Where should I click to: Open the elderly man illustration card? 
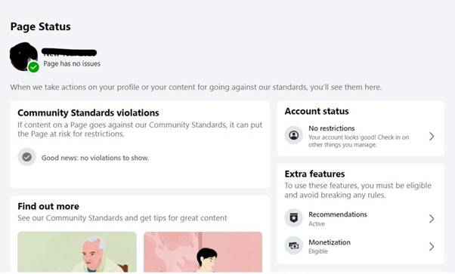pyautogui.click(x=77, y=251)
